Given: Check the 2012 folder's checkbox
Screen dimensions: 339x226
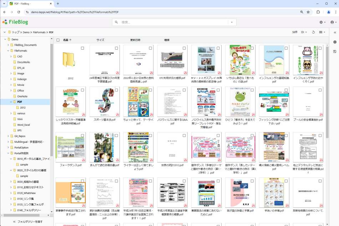Looking at the screenshot, I should 82,48.
